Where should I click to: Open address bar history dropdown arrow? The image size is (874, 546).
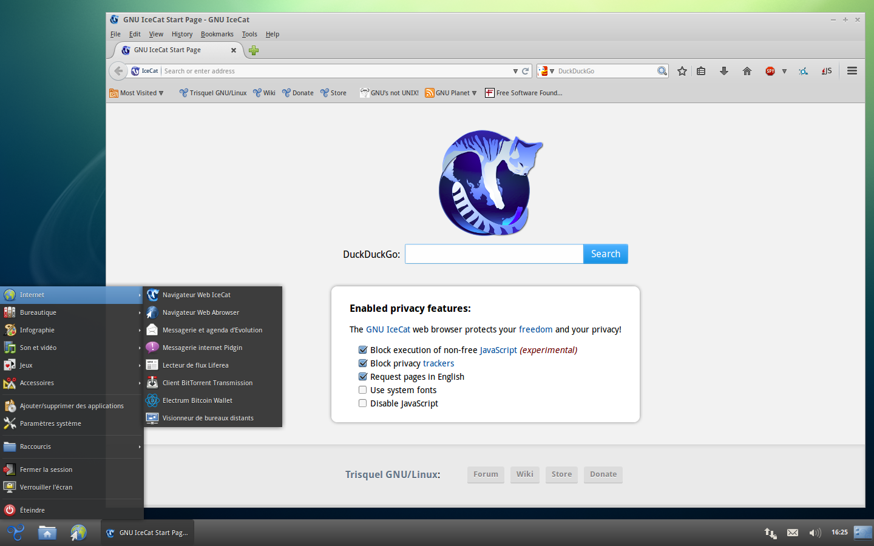(515, 71)
